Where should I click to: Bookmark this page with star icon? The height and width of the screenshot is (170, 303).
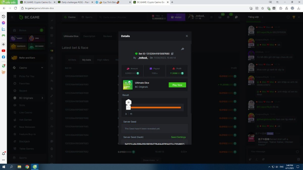(x=263, y=8)
